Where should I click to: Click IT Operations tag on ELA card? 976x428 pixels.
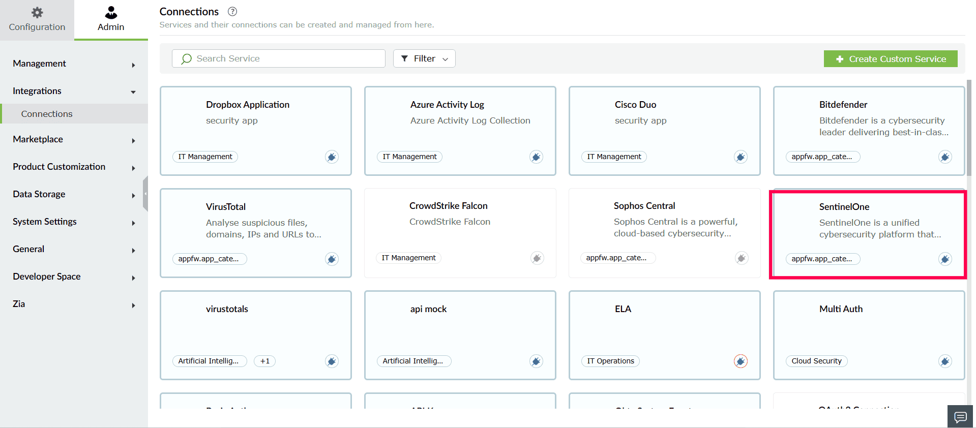pos(610,361)
